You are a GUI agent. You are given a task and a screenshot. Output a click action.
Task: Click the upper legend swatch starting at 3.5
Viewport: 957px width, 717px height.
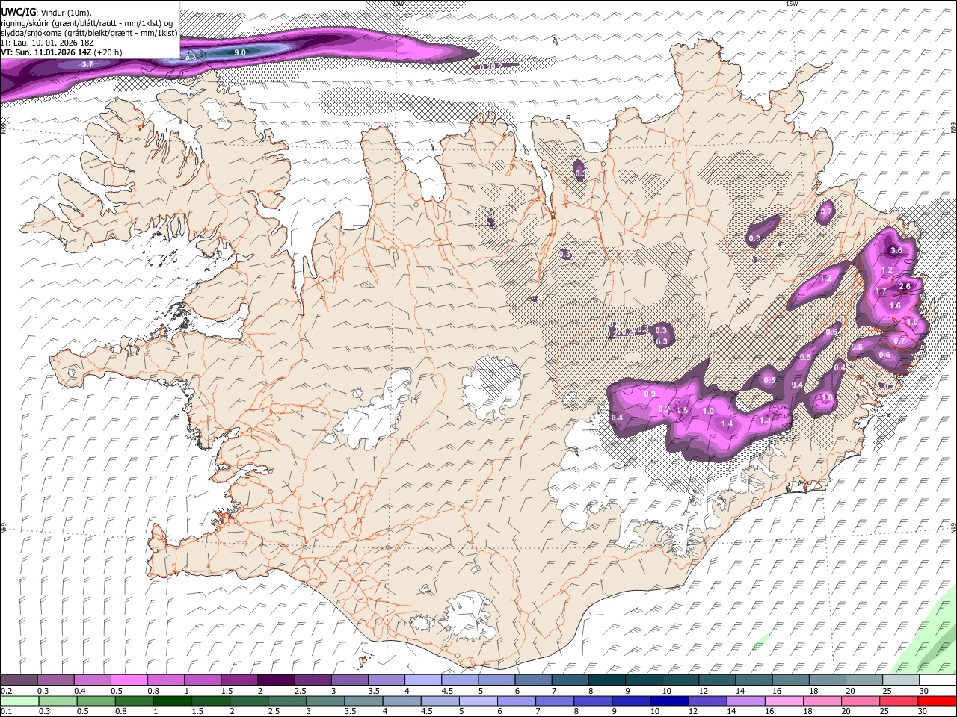[386, 680]
